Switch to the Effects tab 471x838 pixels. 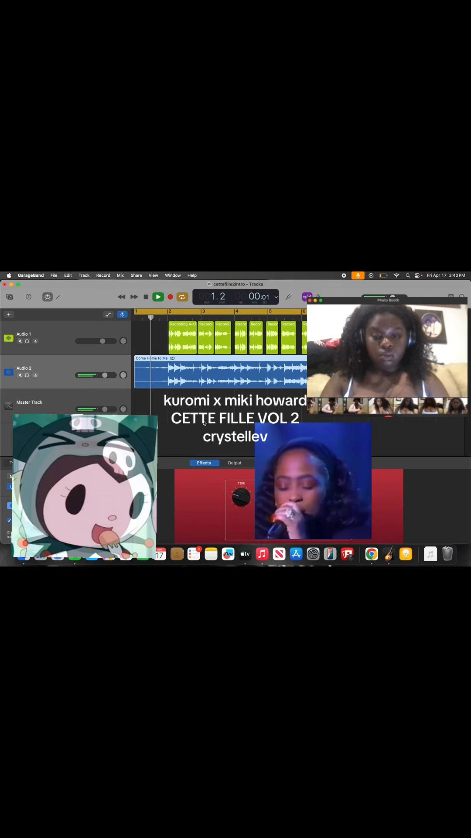coord(204,463)
